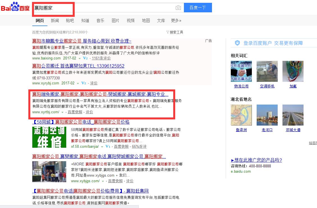Click the V2 badge after www.baixing.com
This screenshot has width=317, height=208.
point(85,58)
